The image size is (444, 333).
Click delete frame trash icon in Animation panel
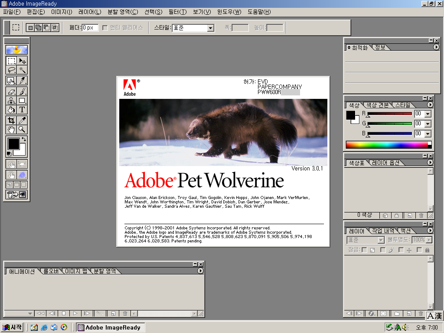tap(125, 313)
